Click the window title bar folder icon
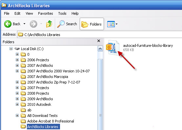Screen dimensions: 182x130 [4, 5]
